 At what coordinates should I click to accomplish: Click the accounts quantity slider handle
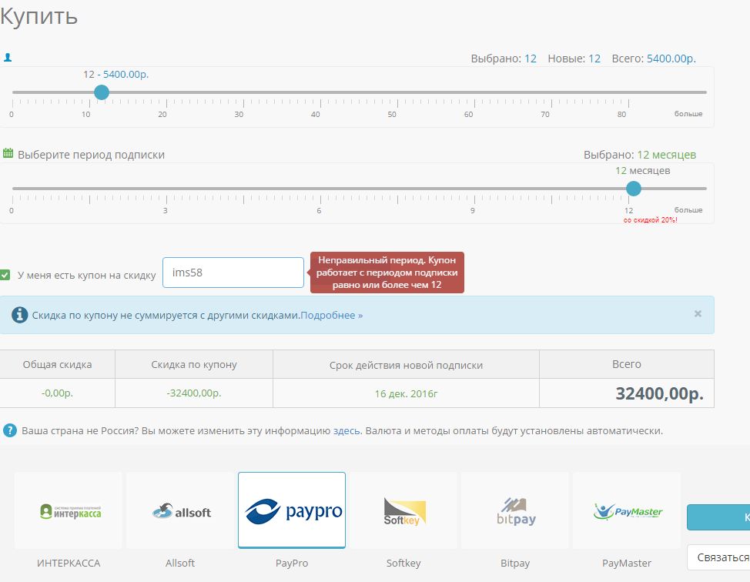click(101, 92)
